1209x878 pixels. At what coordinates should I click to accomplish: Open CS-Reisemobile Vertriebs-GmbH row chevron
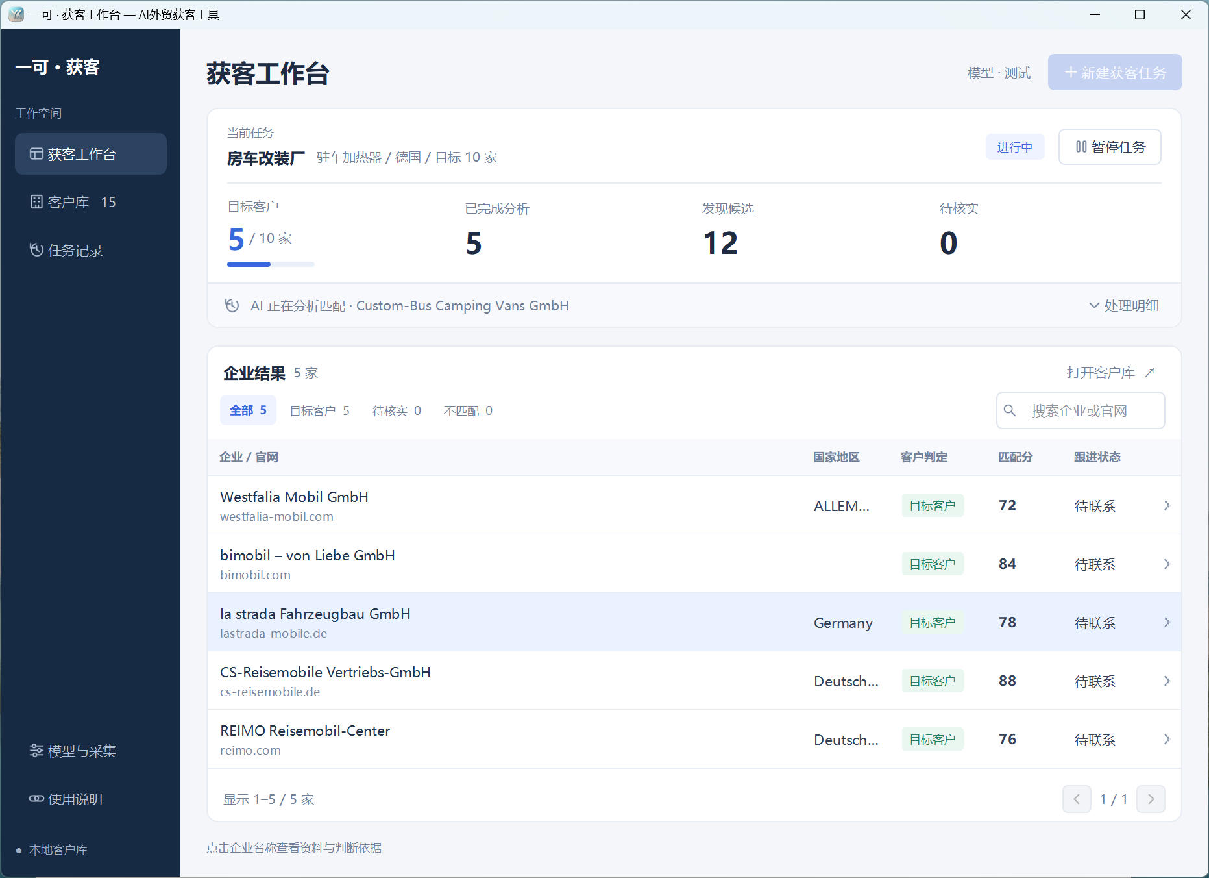point(1167,681)
